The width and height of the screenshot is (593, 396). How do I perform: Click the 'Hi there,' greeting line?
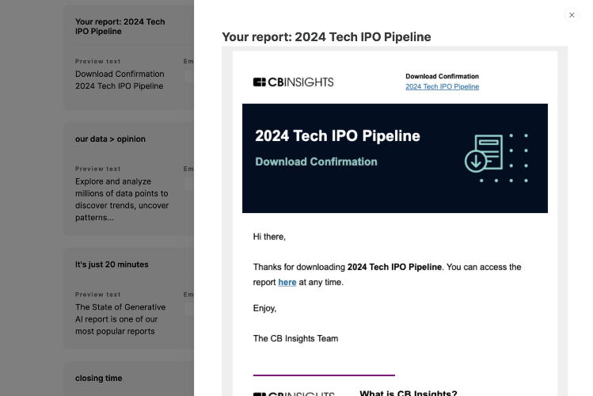(269, 237)
